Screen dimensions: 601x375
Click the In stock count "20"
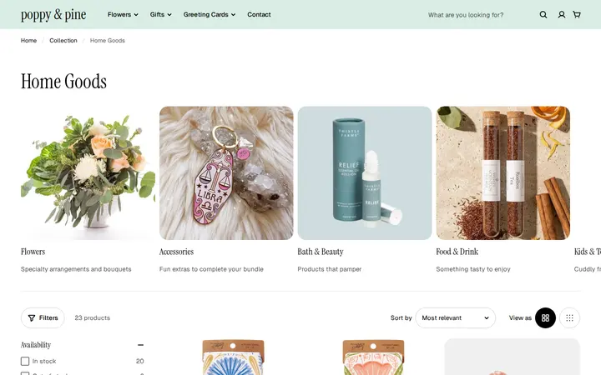tap(140, 361)
